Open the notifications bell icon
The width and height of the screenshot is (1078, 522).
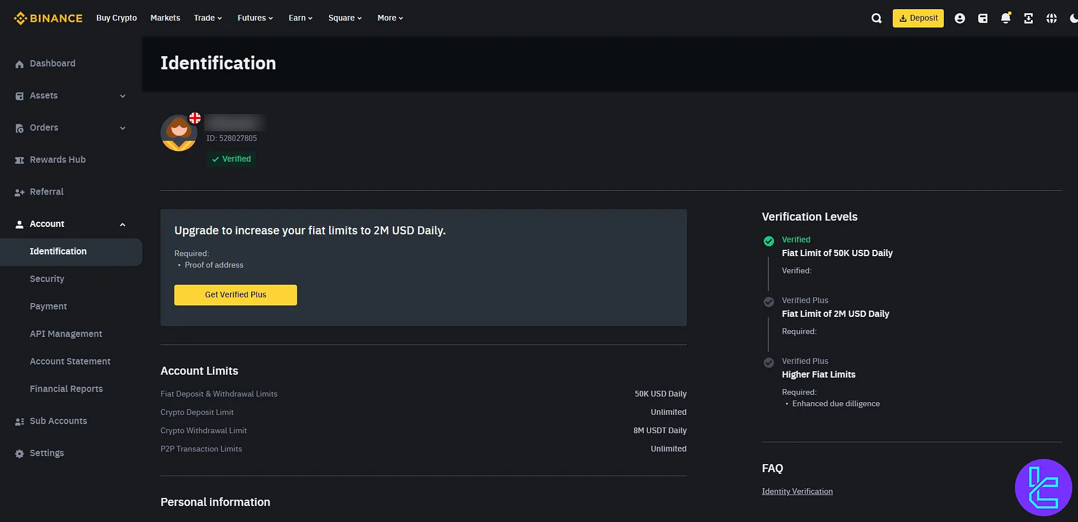[1006, 18]
